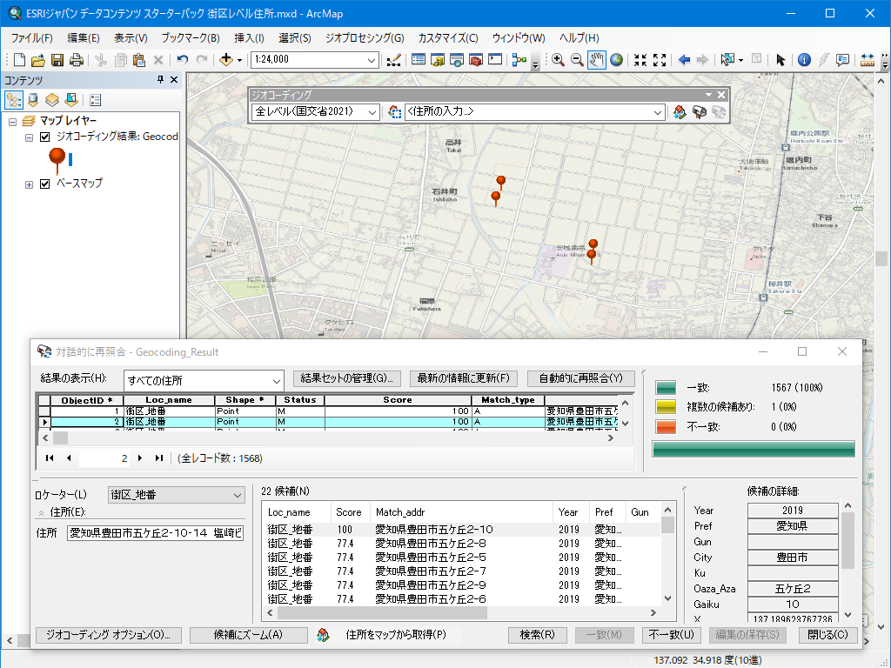Click the 検索(R) button

click(x=538, y=634)
